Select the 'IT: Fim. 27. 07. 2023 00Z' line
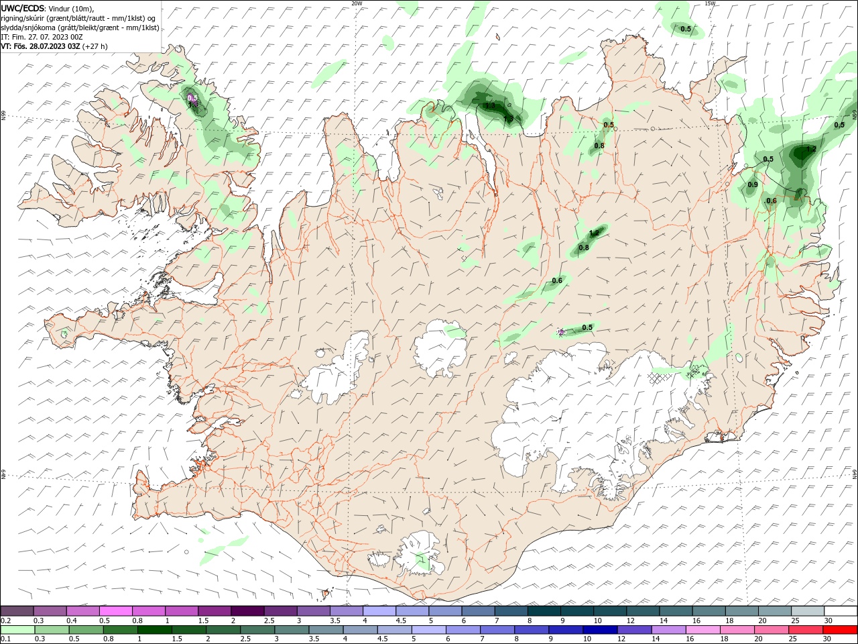 42,37
